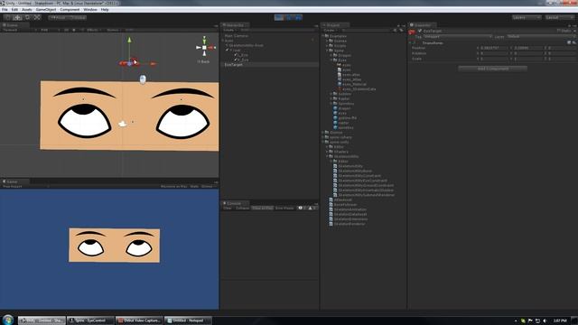Collapse the Spine folder in Project

(327, 51)
